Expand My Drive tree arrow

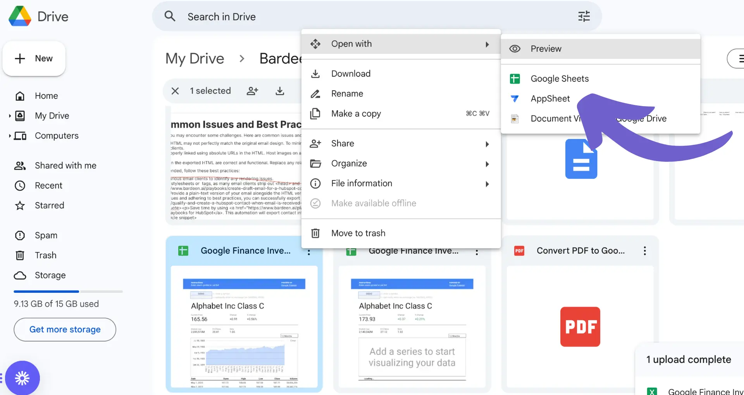click(10, 115)
